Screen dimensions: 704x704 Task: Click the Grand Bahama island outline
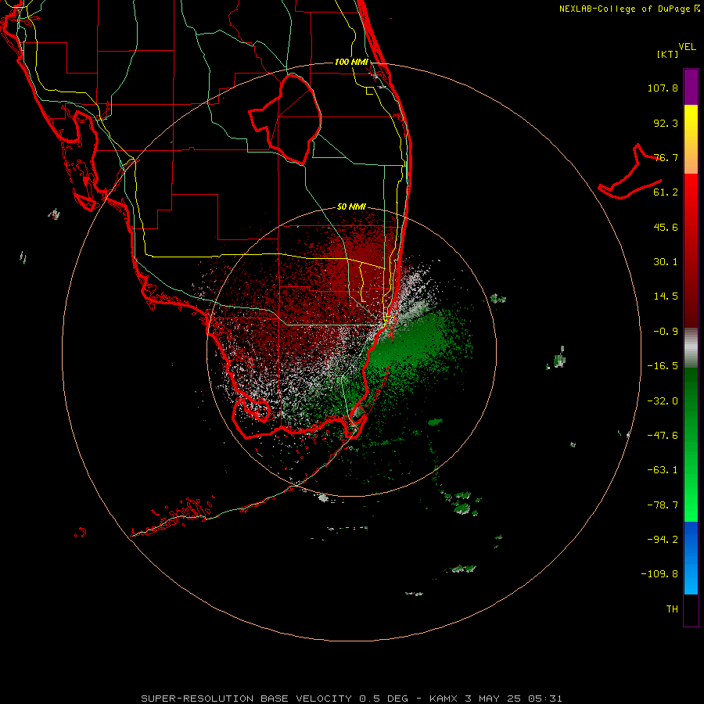pyautogui.click(x=630, y=172)
